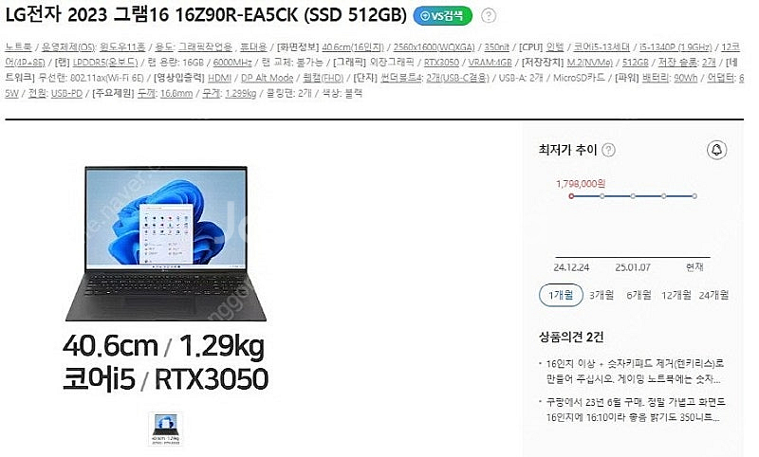Select the 24개월 price period
Image resolution: width=759 pixels, height=457 pixels.
(x=713, y=295)
